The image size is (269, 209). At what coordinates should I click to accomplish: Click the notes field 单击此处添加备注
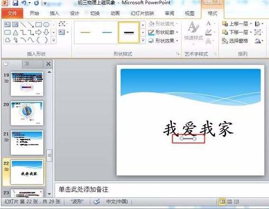pos(83,189)
